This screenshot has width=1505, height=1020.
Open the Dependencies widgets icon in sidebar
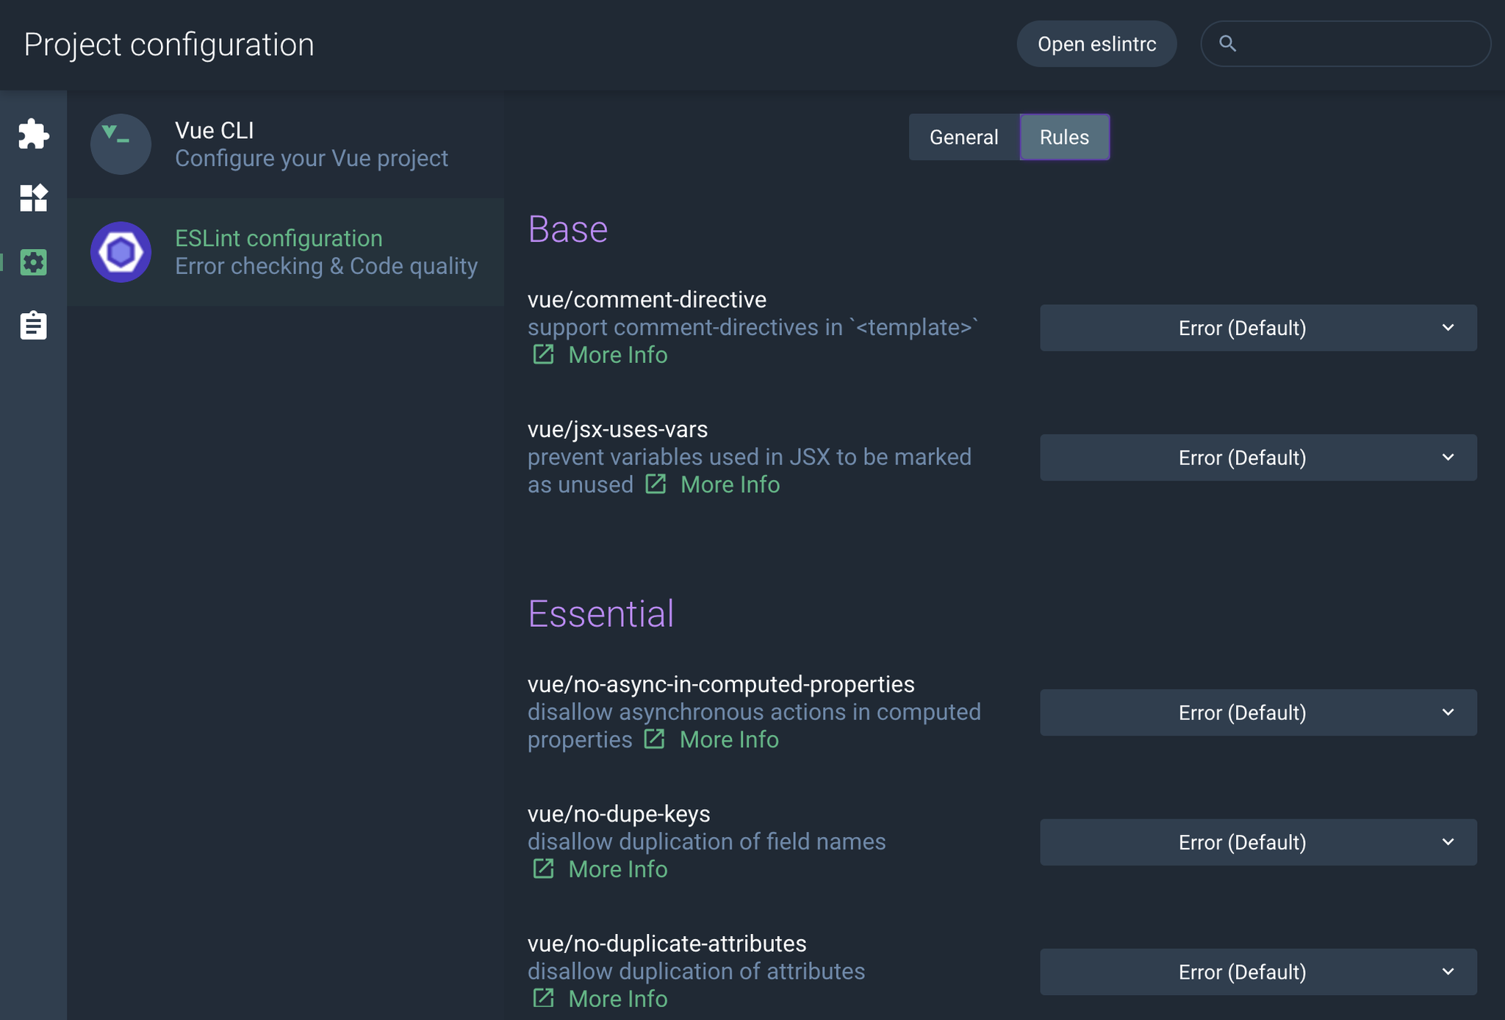click(x=33, y=198)
